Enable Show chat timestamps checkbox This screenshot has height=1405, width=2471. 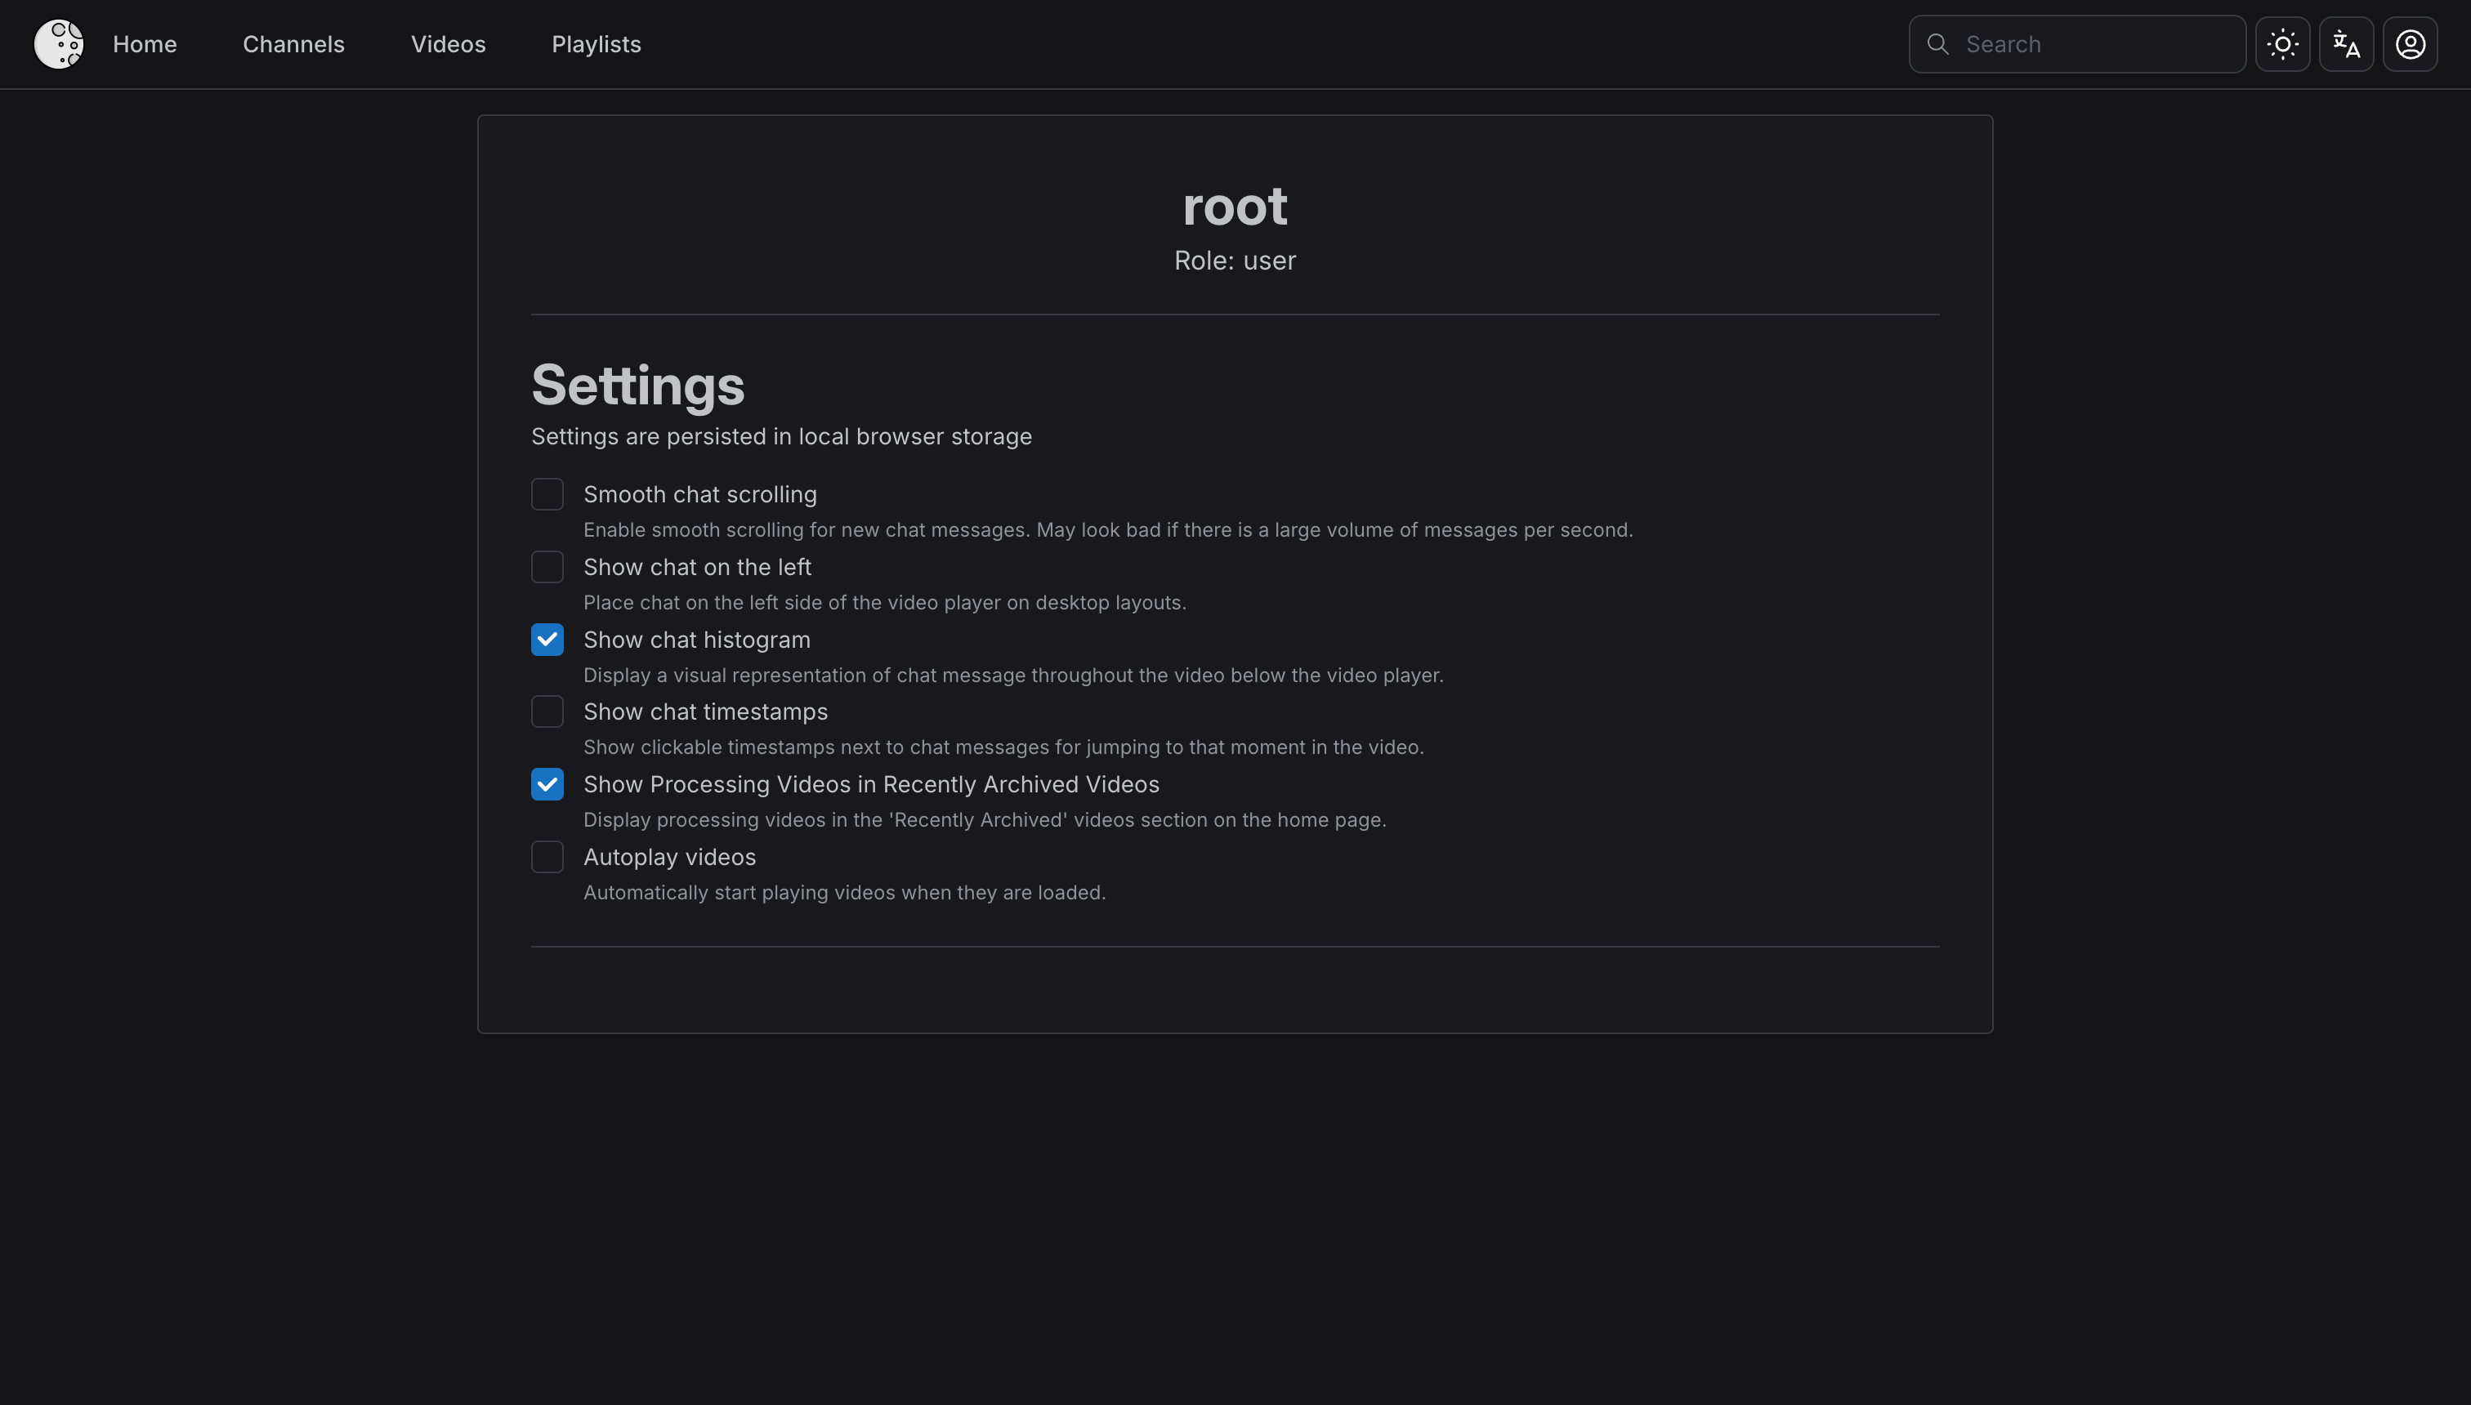click(x=547, y=711)
